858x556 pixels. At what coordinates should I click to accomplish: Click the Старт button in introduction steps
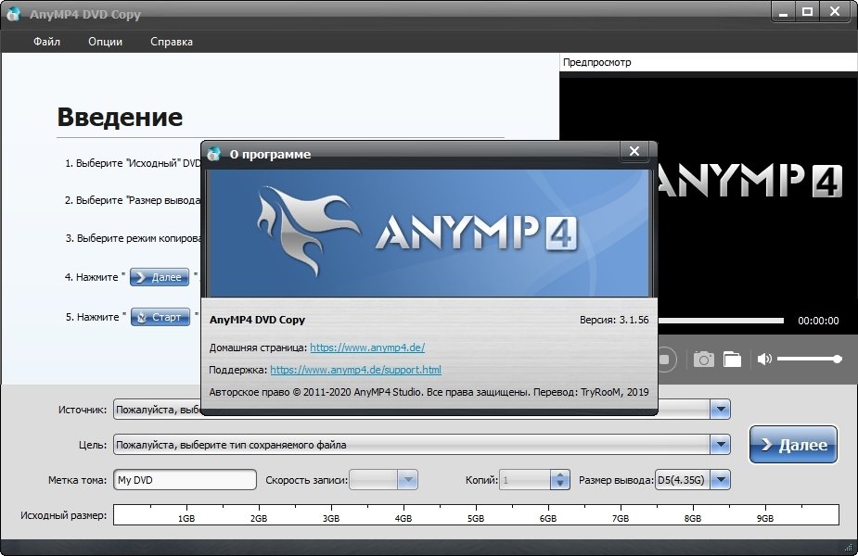tap(160, 317)
